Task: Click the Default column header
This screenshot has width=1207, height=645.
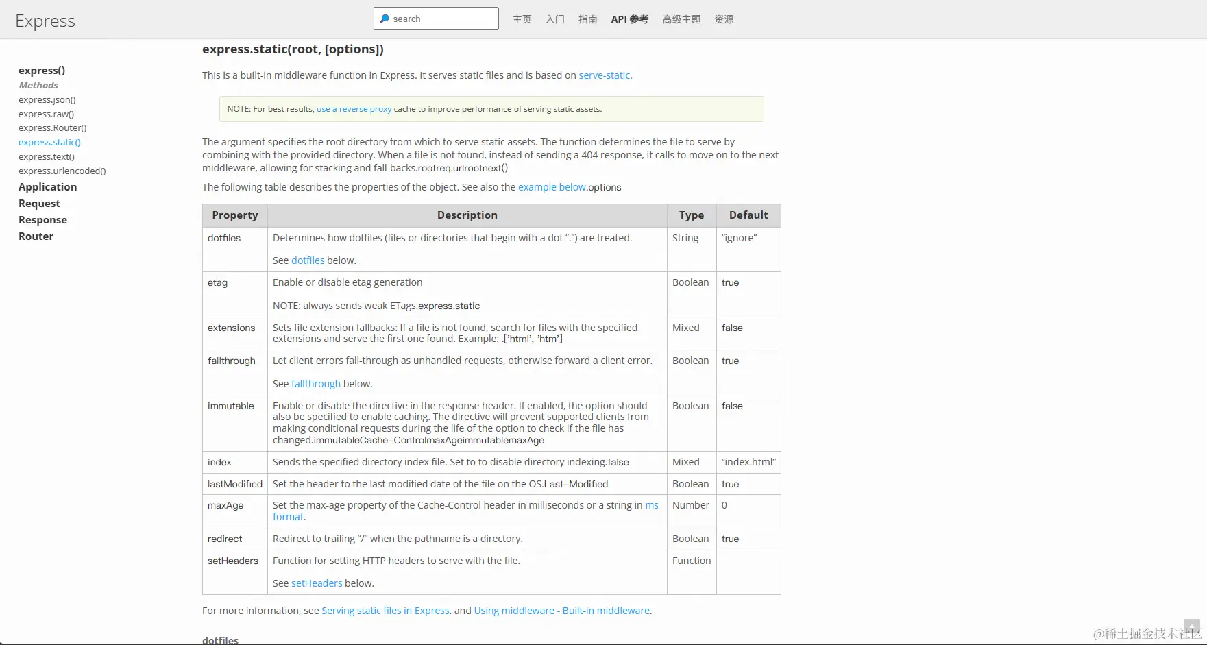Action: [x=748, y=215]
